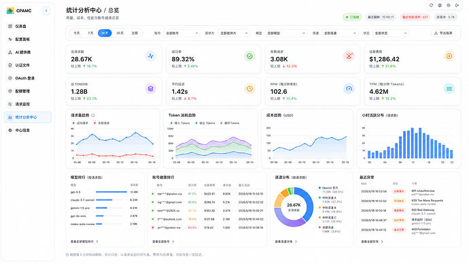Click the sig***@gmail.com account row

[208, 202]
